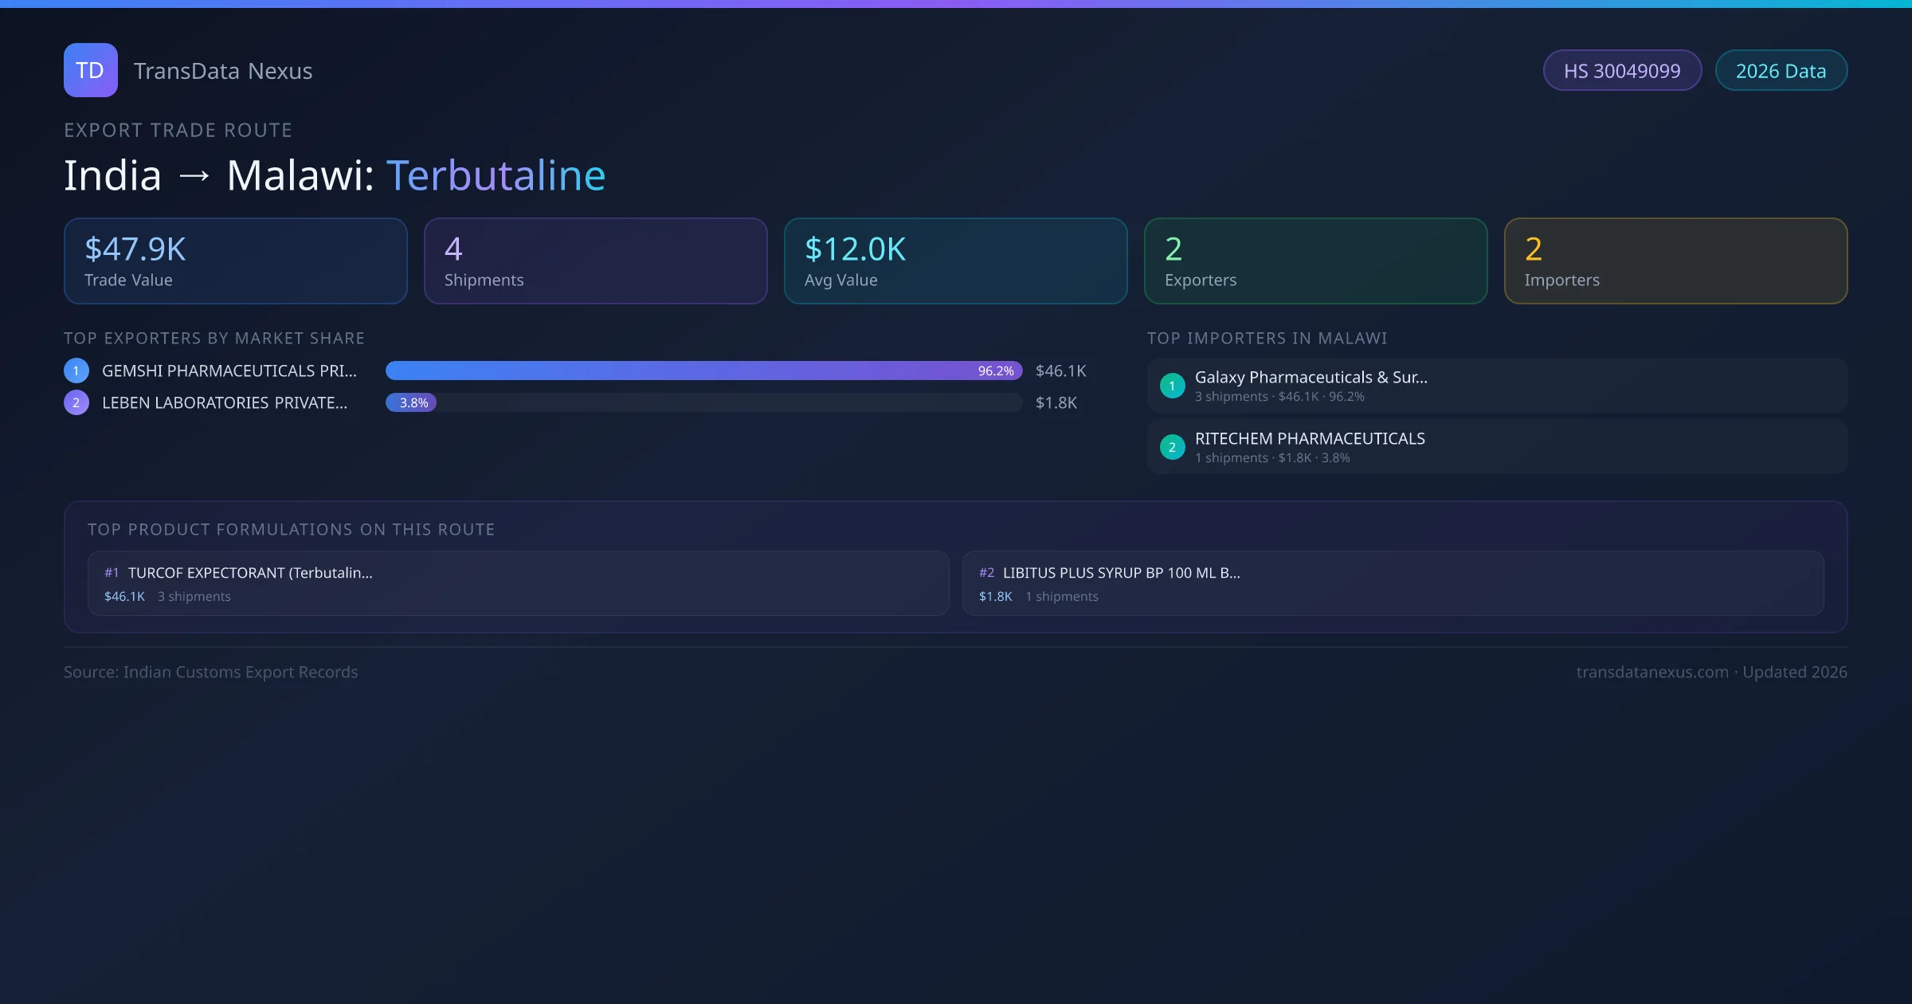Viewport: 1912px width, 1004px height.
Task: Open RITECHEM PHARMACEUTICALS importer entry
Action: [1496, 447]
